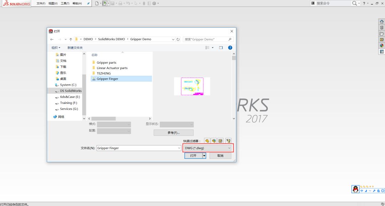The width and height of the screenshot is (385, 206).
Task: Select the Gripper parts folder
Action: pos(106,63)
